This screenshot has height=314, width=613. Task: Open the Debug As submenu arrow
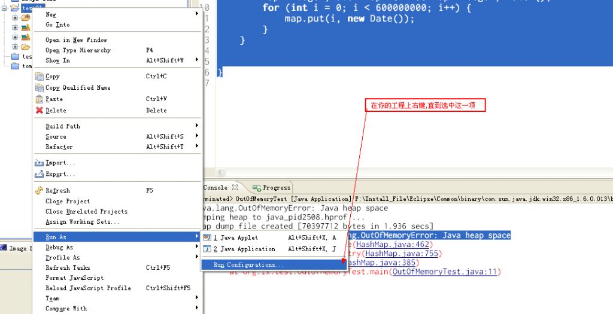click(196, 247)
